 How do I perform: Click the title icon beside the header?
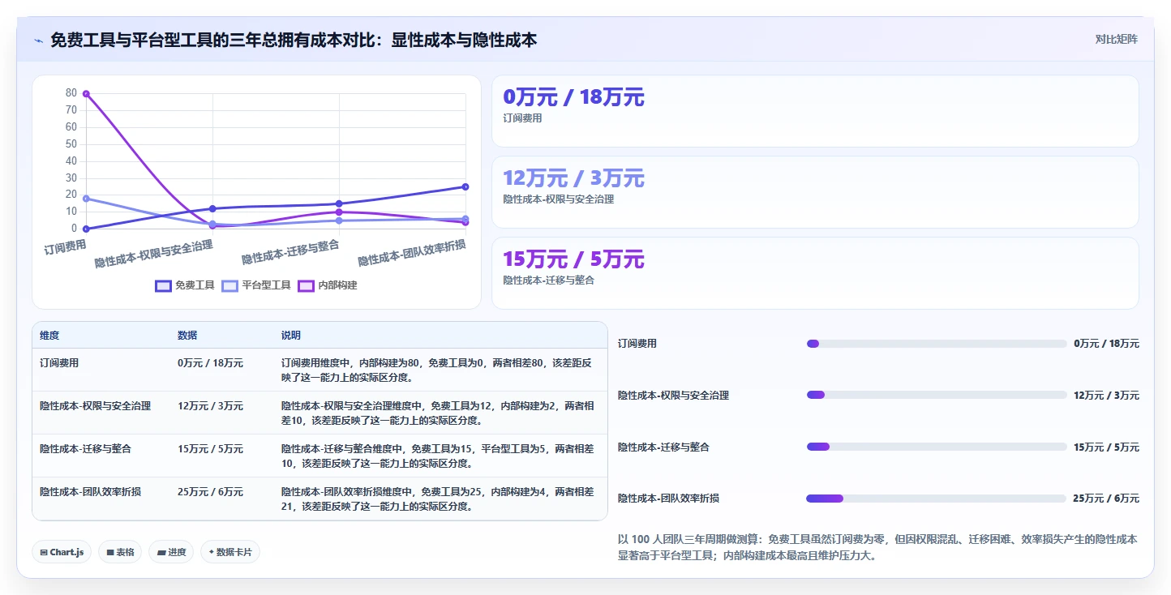pos(39,41)
